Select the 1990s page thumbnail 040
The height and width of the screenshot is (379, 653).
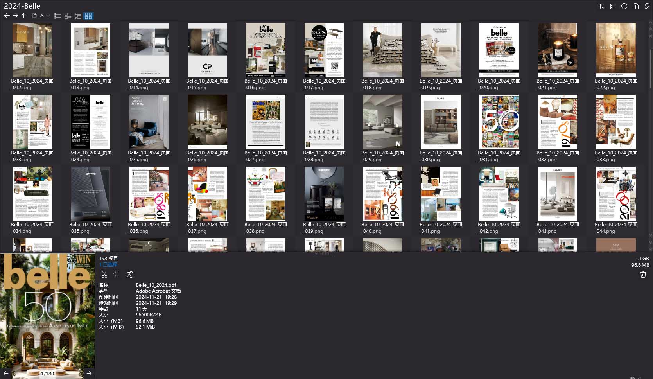click(x=382, y=194)
